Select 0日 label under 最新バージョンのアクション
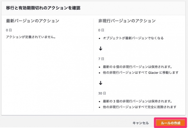The image size is (188, 128). (9, 30)
